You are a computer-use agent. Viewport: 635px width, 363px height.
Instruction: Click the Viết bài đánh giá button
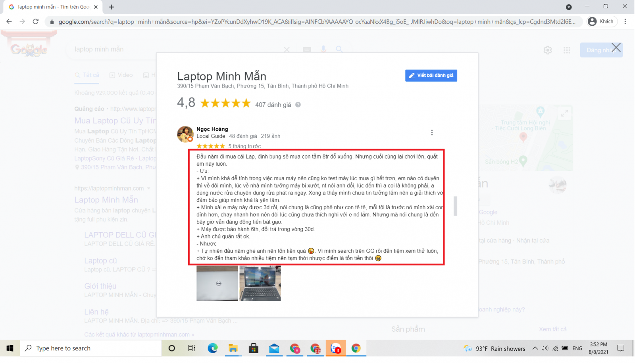pyautogui.click(x=431, y=75)
